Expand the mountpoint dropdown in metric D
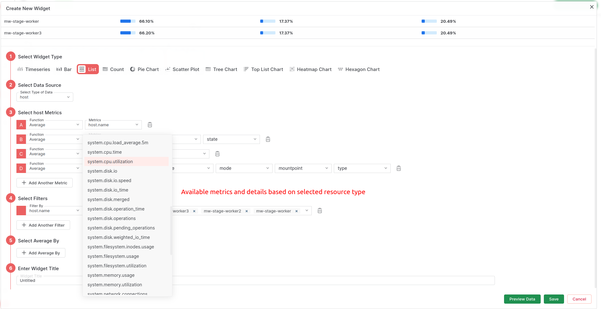601x309 pixels. (303, 168)
